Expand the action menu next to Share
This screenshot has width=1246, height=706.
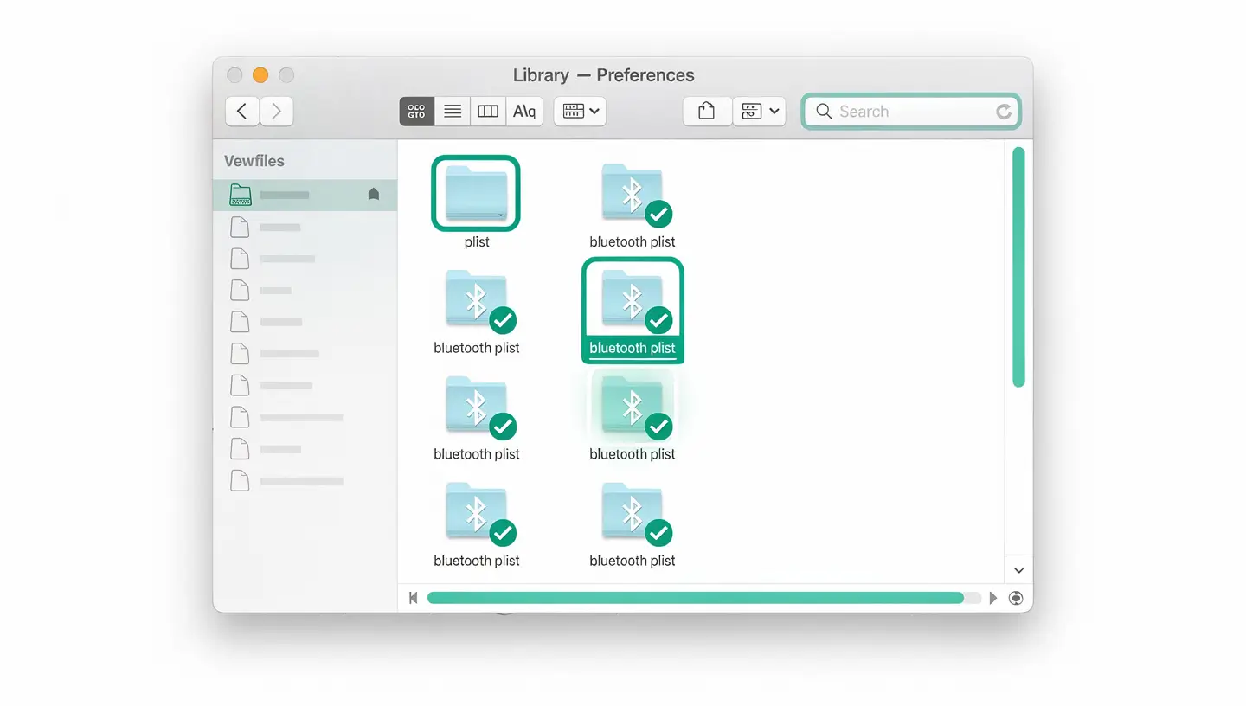(x=759, y=111)
